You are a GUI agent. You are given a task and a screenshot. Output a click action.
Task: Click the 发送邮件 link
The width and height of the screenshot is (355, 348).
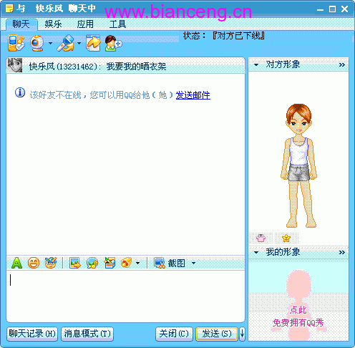click(193, 95)
